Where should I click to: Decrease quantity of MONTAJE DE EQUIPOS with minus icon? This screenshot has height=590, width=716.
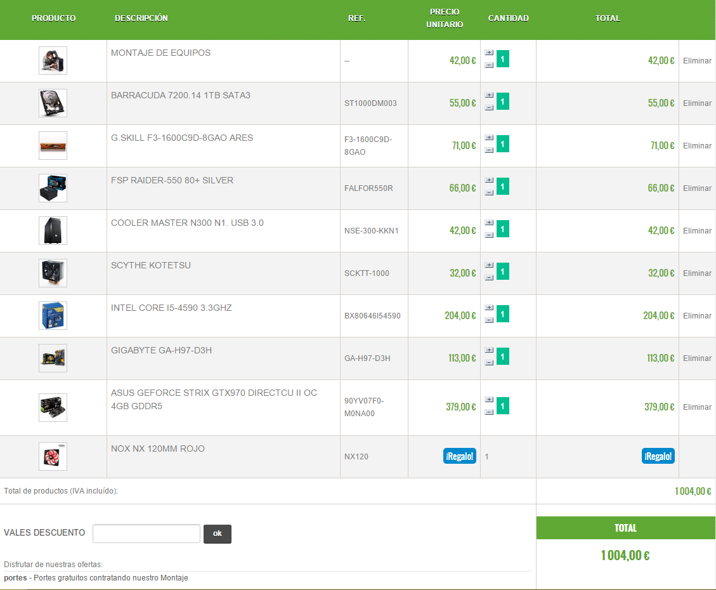tap(489, 65)
